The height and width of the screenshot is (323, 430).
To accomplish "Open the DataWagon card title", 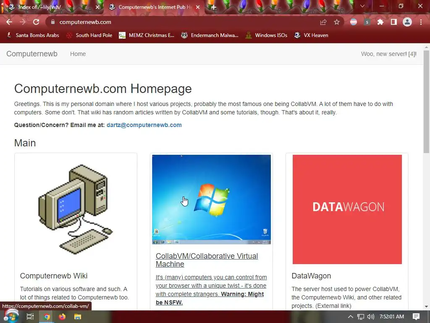I will [311, 276].
